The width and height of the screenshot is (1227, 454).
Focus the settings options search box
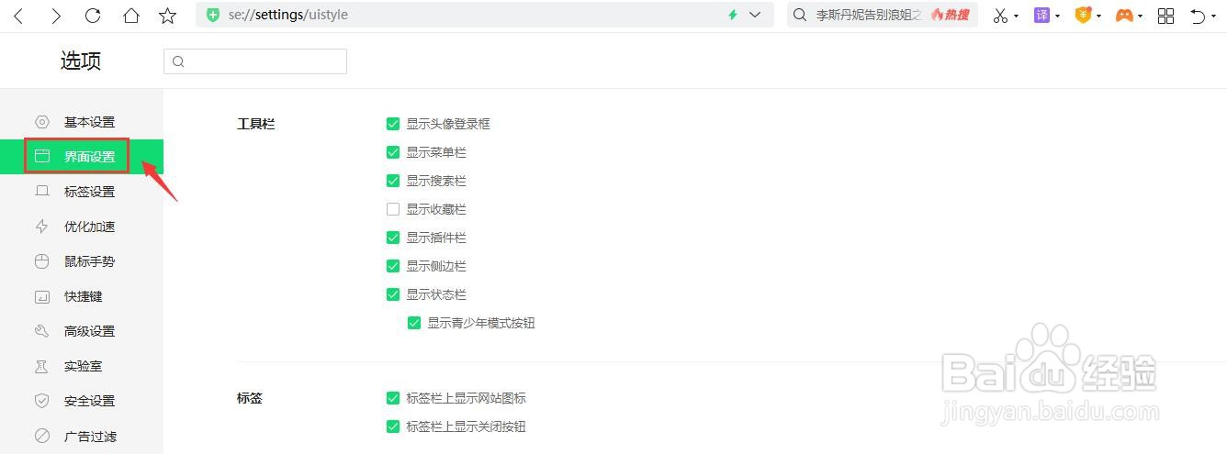coord(255,61)
